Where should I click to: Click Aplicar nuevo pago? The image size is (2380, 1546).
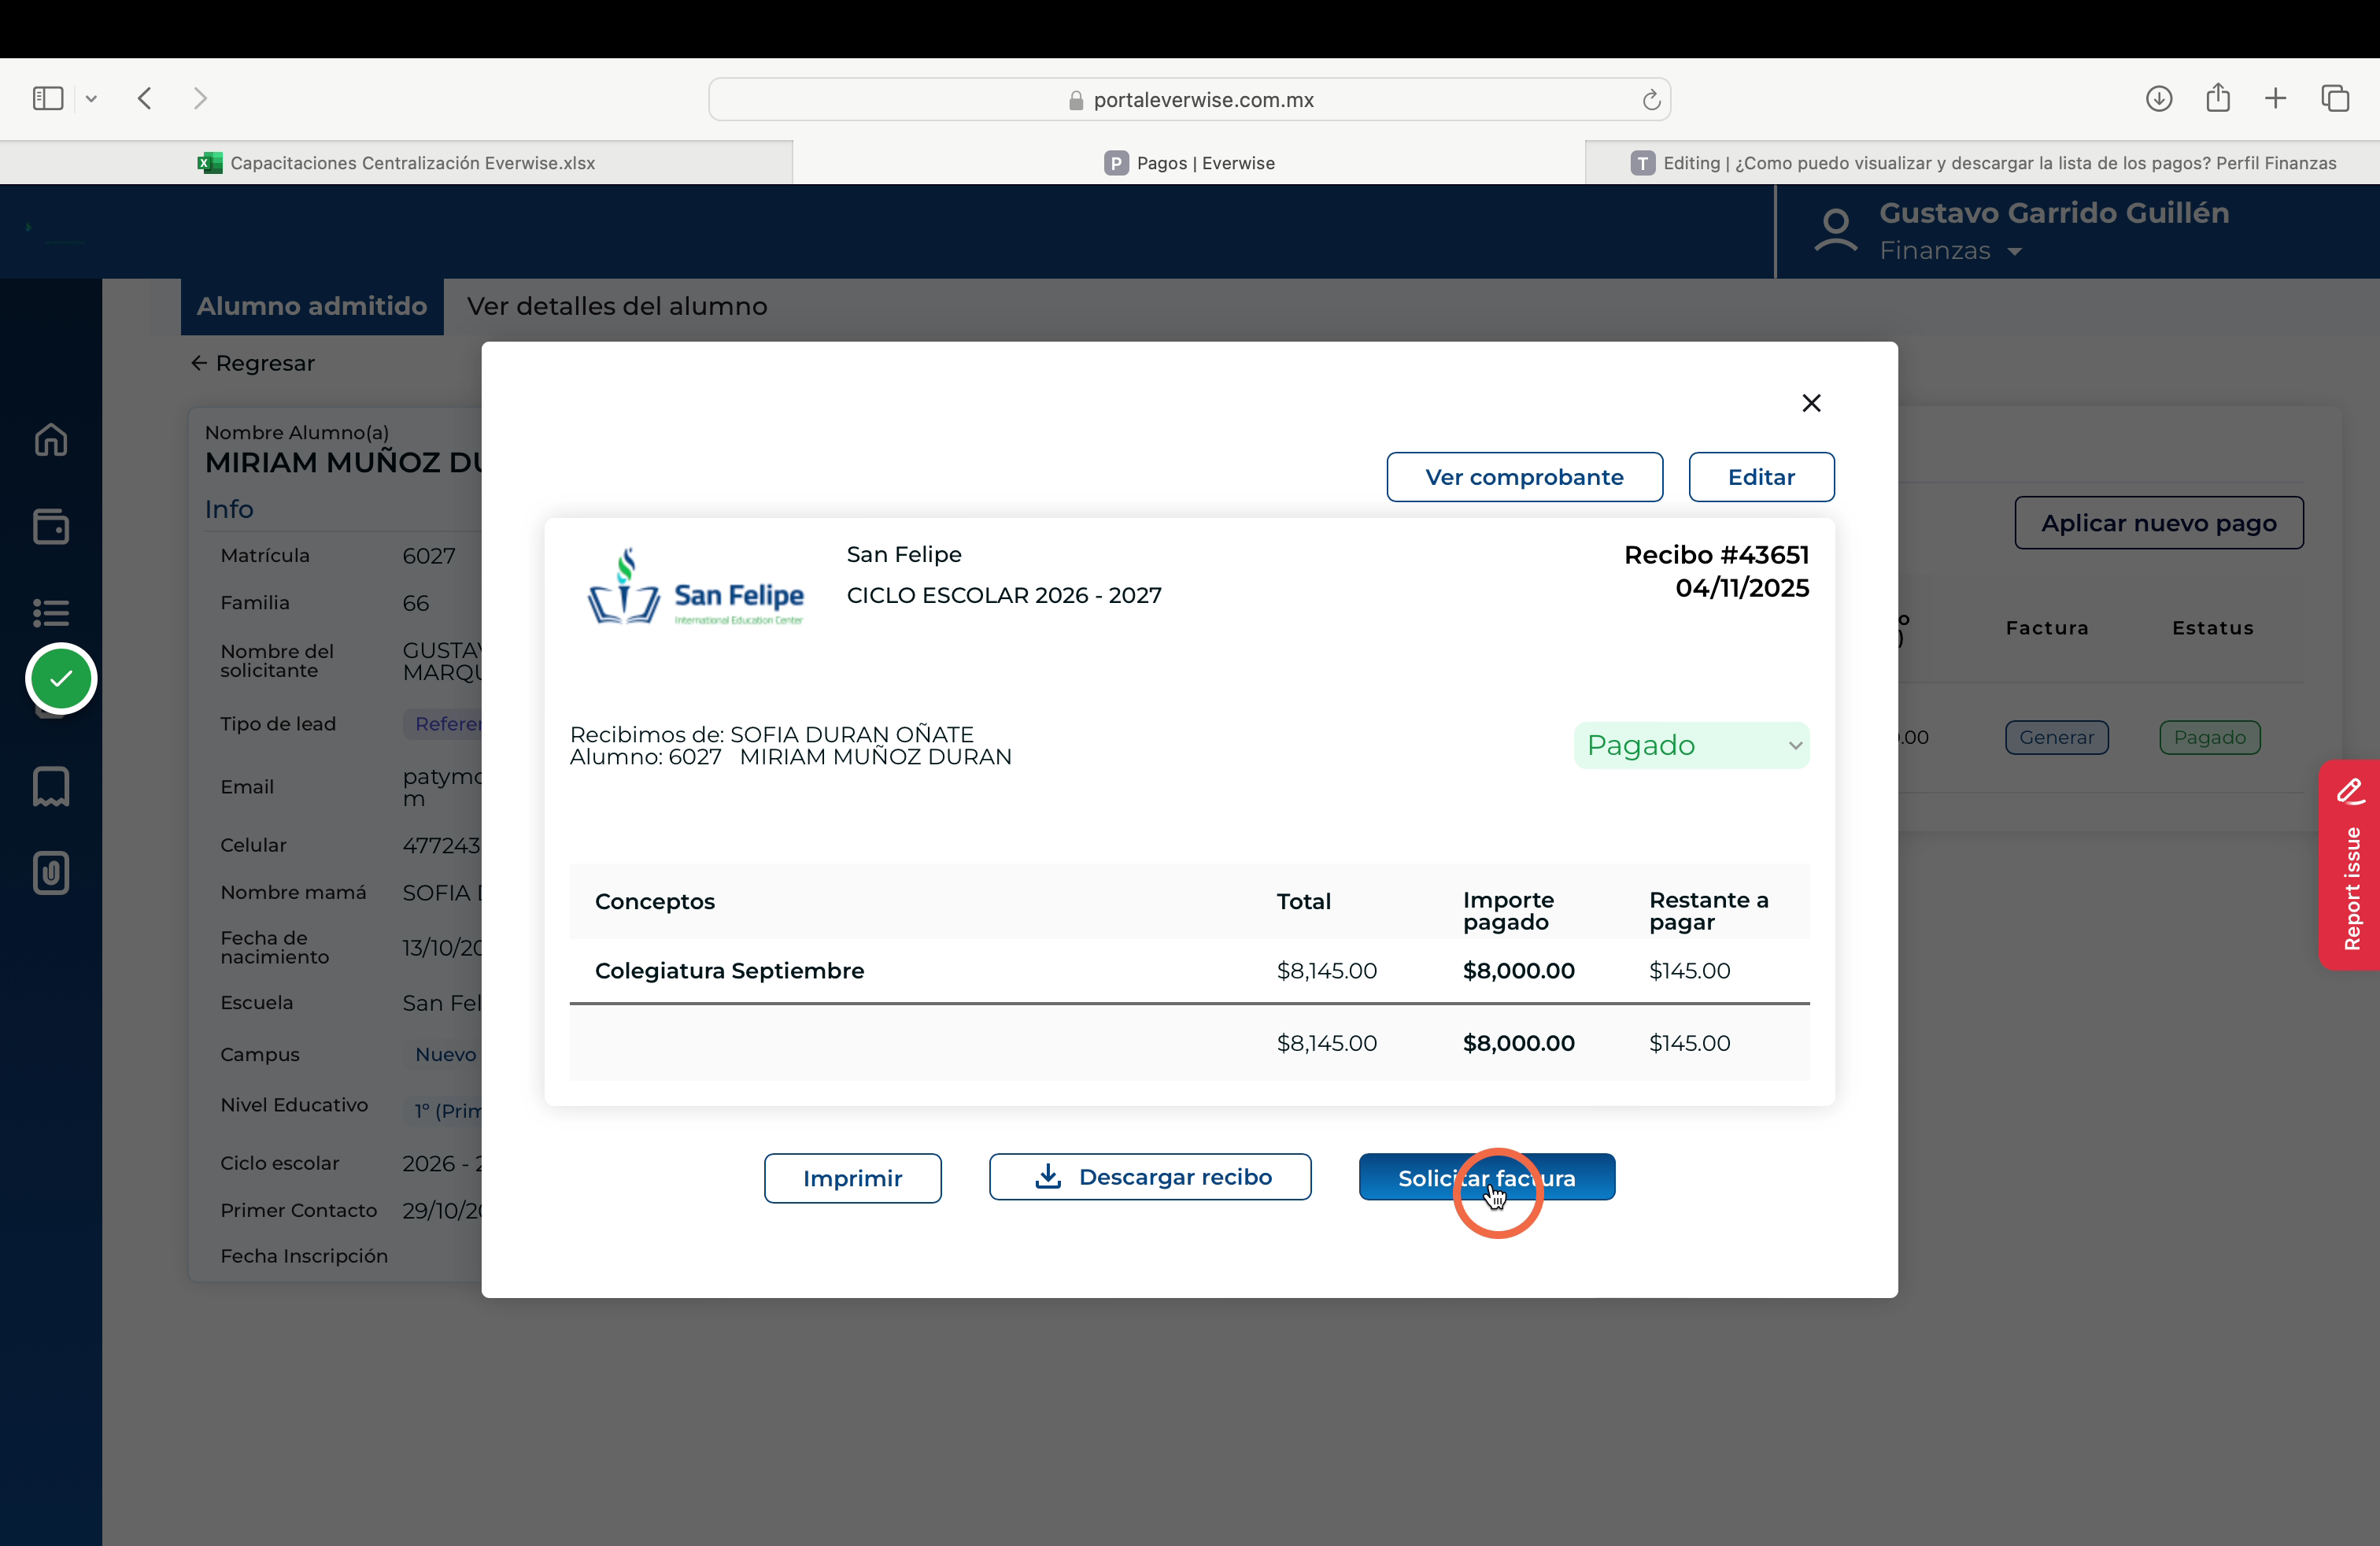coord(2159,523)
